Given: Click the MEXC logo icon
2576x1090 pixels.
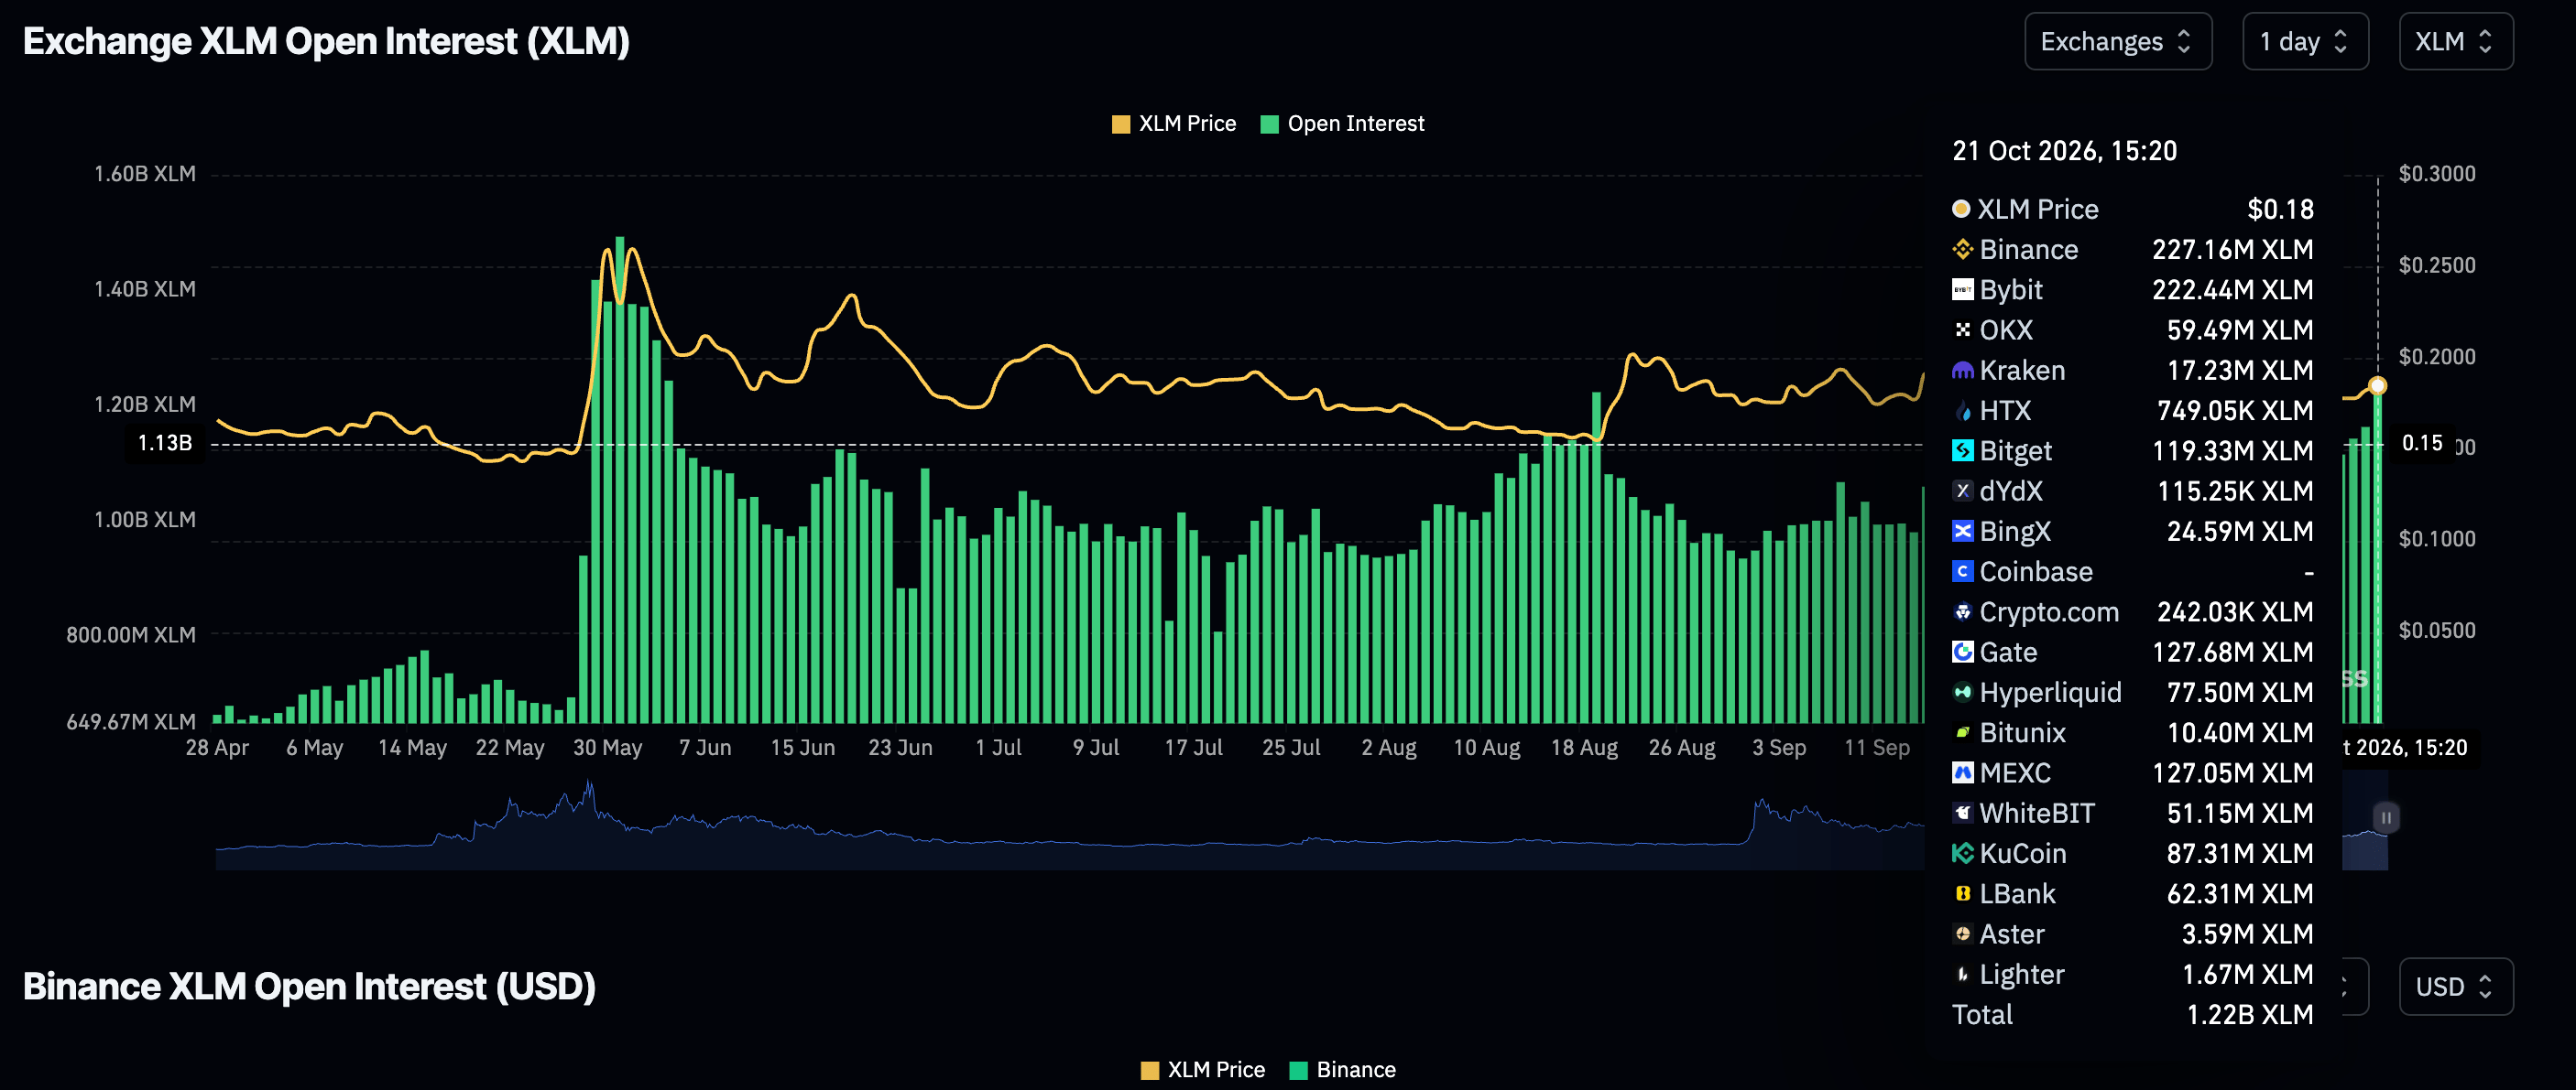Looking at the screenshot, I should [x=1962, y=773].
